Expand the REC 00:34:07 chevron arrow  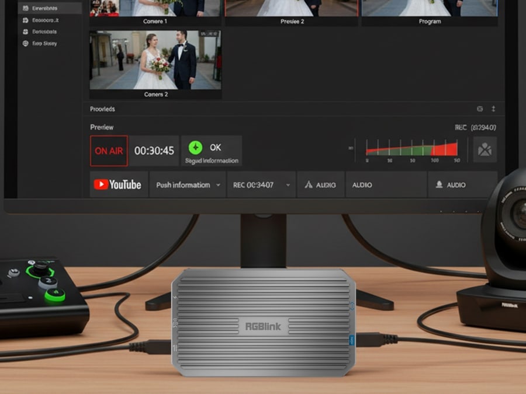click(x=288, y=185)
